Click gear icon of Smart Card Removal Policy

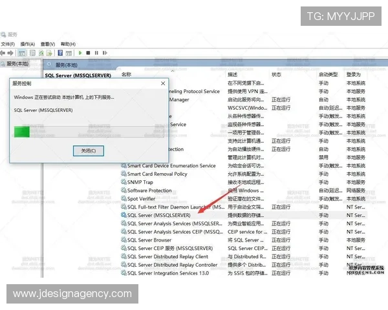pos(124,174)
